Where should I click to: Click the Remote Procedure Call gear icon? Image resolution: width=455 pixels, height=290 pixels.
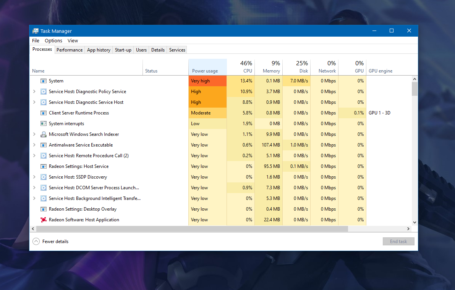tap(44, 156)
